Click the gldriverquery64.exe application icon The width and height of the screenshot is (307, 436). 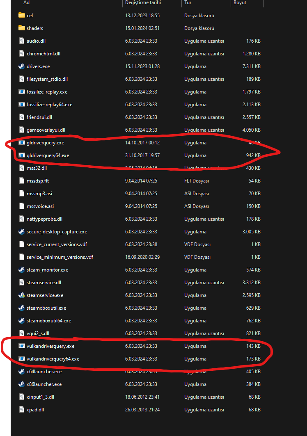(22, 155)
